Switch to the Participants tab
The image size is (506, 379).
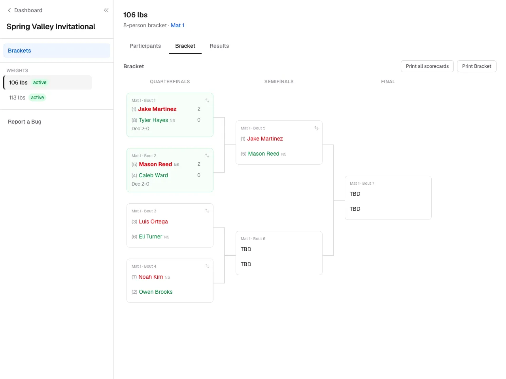[x=145, y=46]
